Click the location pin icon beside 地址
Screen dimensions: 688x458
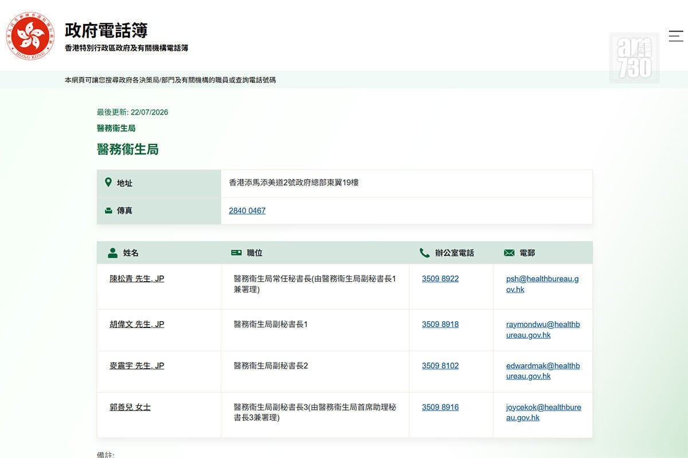108,183
